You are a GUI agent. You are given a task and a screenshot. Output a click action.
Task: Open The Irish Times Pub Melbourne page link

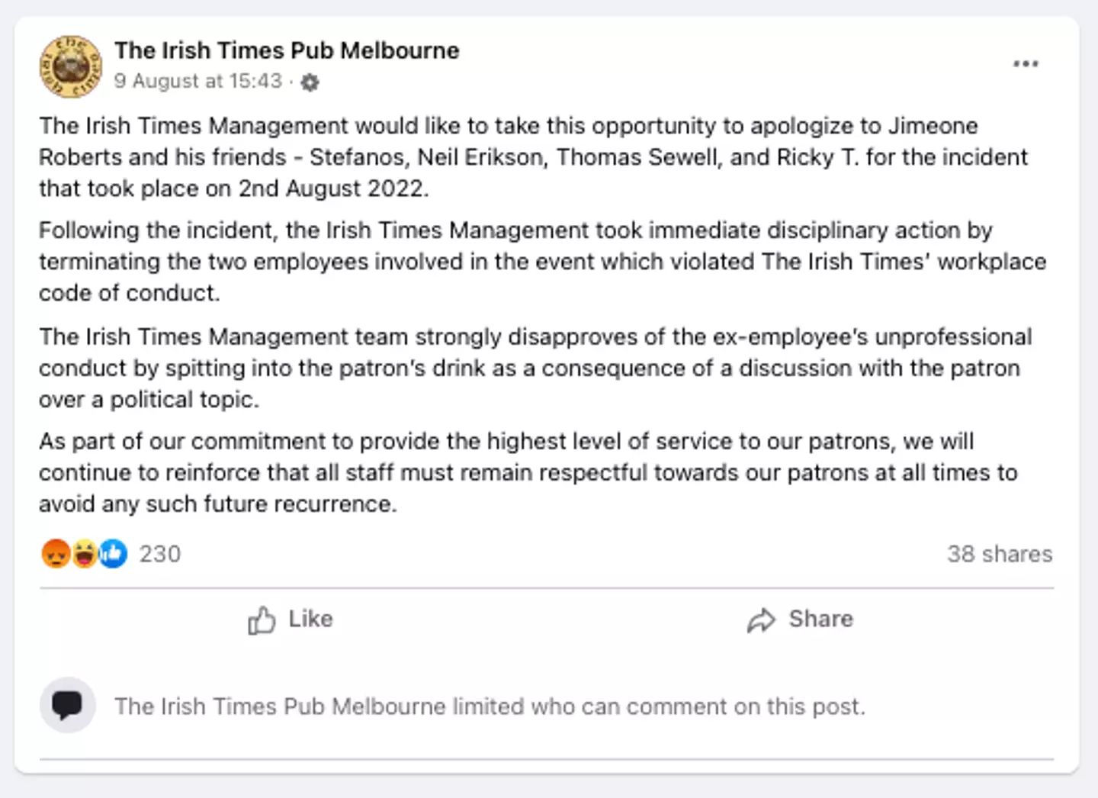click(287, 50)
